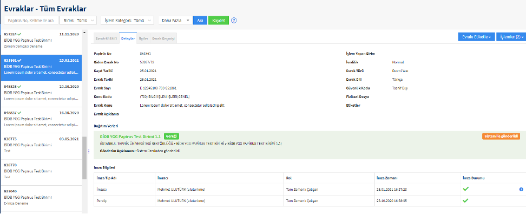Click the green Kaydet button
The height and width of the screenshot is (214, 526).
click(x=219, y=20)
